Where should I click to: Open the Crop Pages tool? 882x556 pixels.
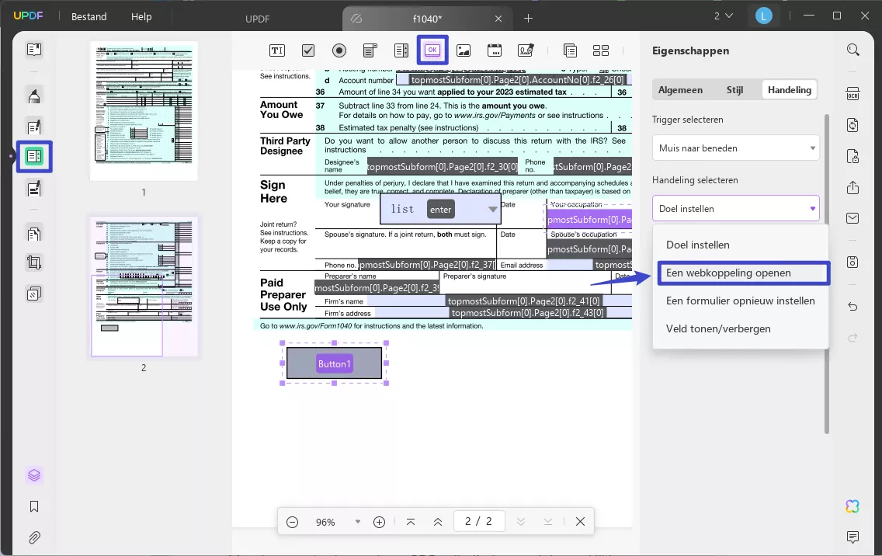33,262
